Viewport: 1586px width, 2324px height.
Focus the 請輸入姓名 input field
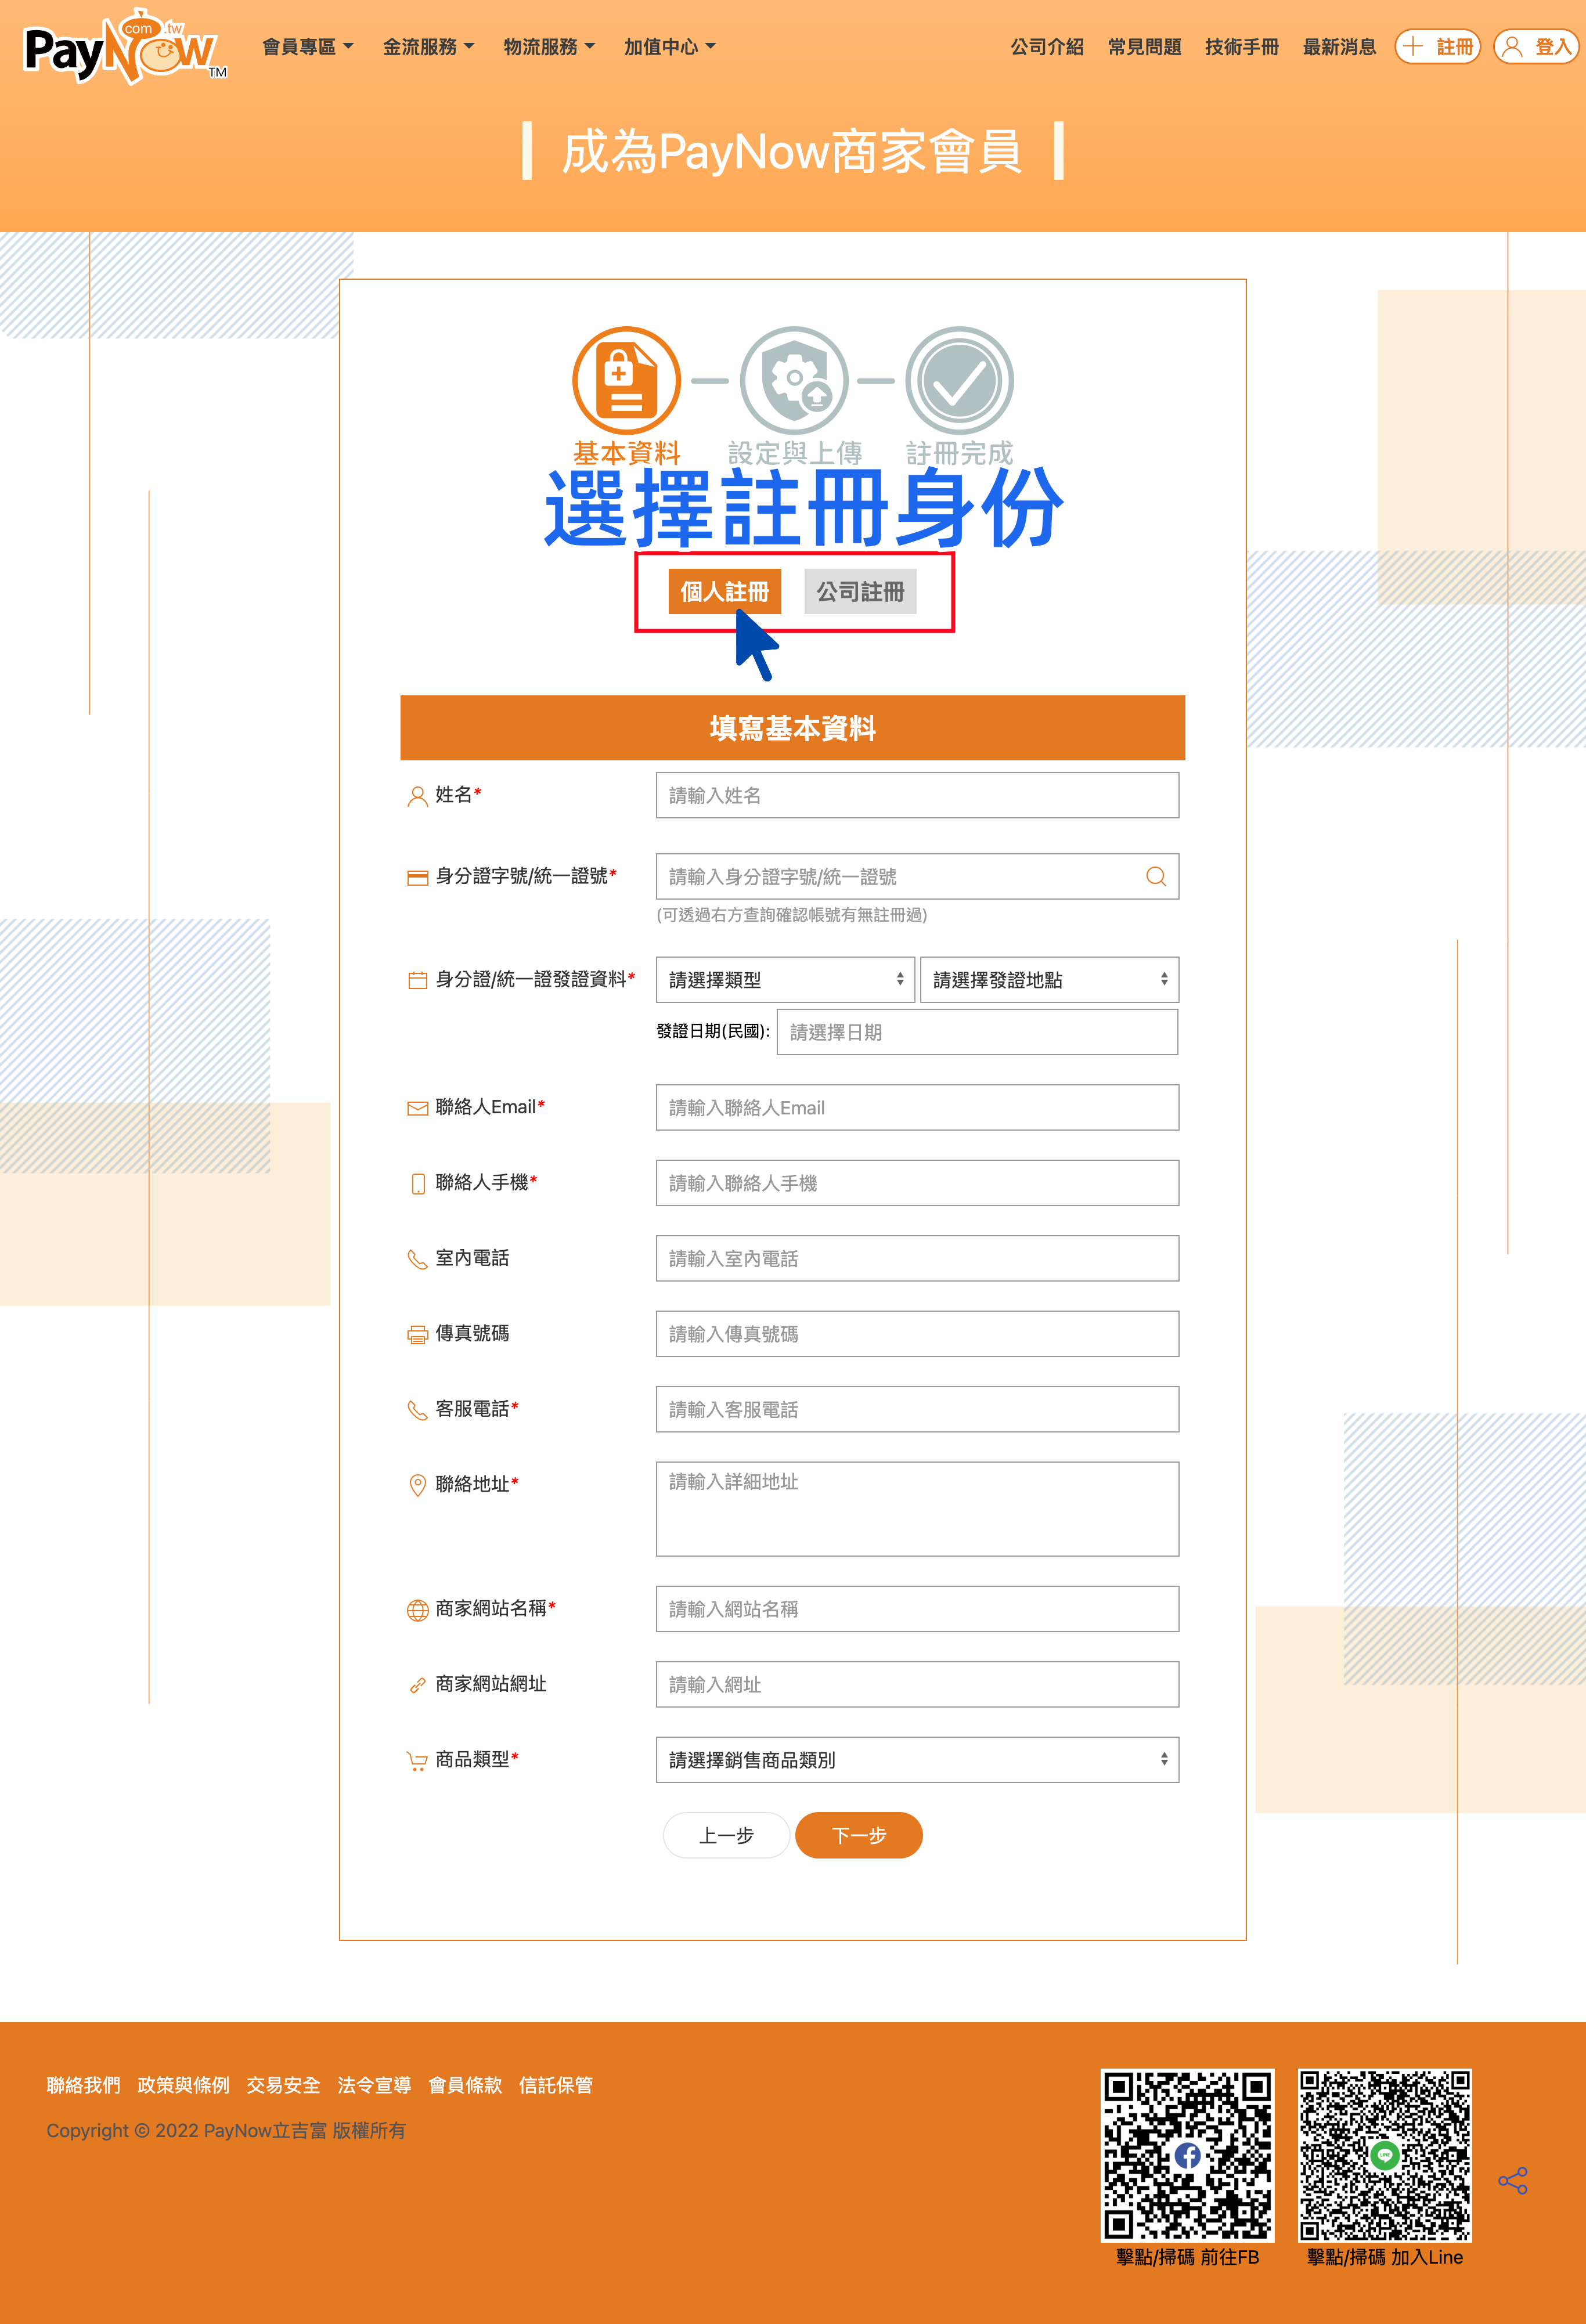coord(917,795)
